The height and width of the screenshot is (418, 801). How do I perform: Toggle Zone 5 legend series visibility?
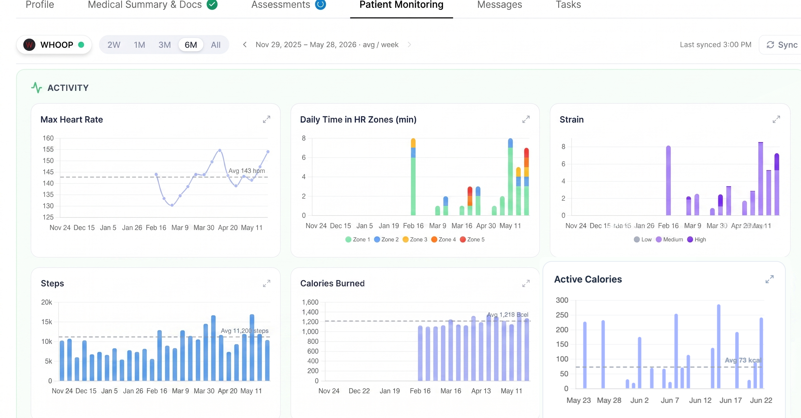coord(472,239)
